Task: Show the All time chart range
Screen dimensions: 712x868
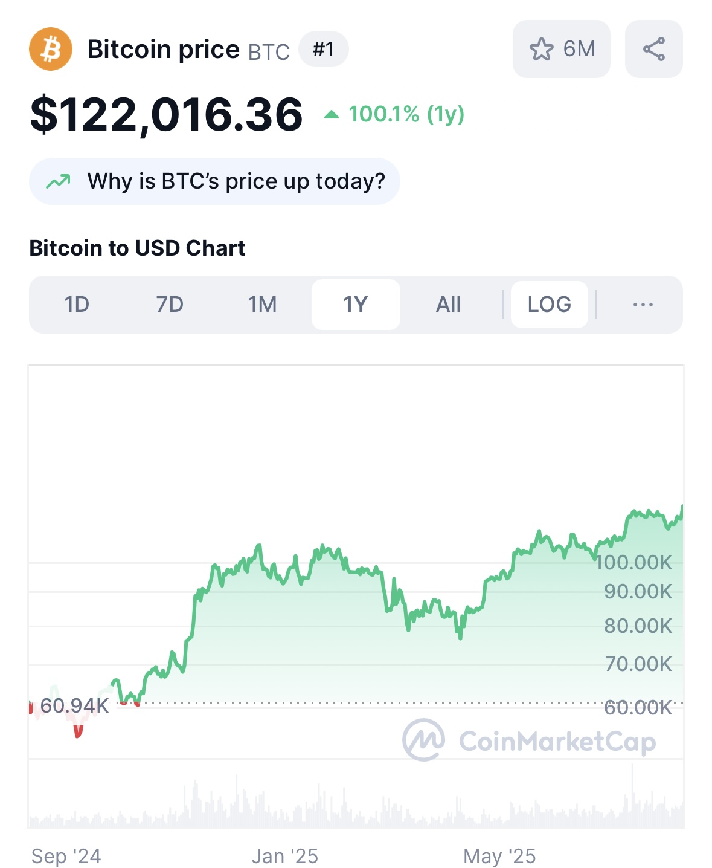Action: 449,305
